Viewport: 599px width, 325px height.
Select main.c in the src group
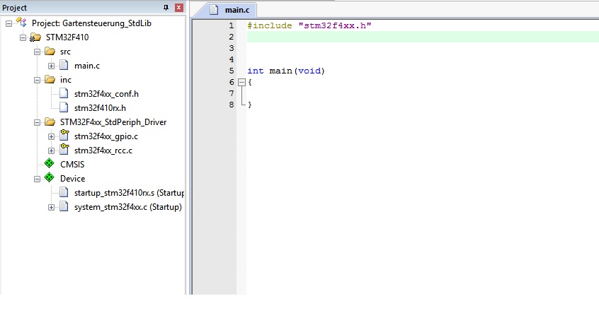pos(87,66)
